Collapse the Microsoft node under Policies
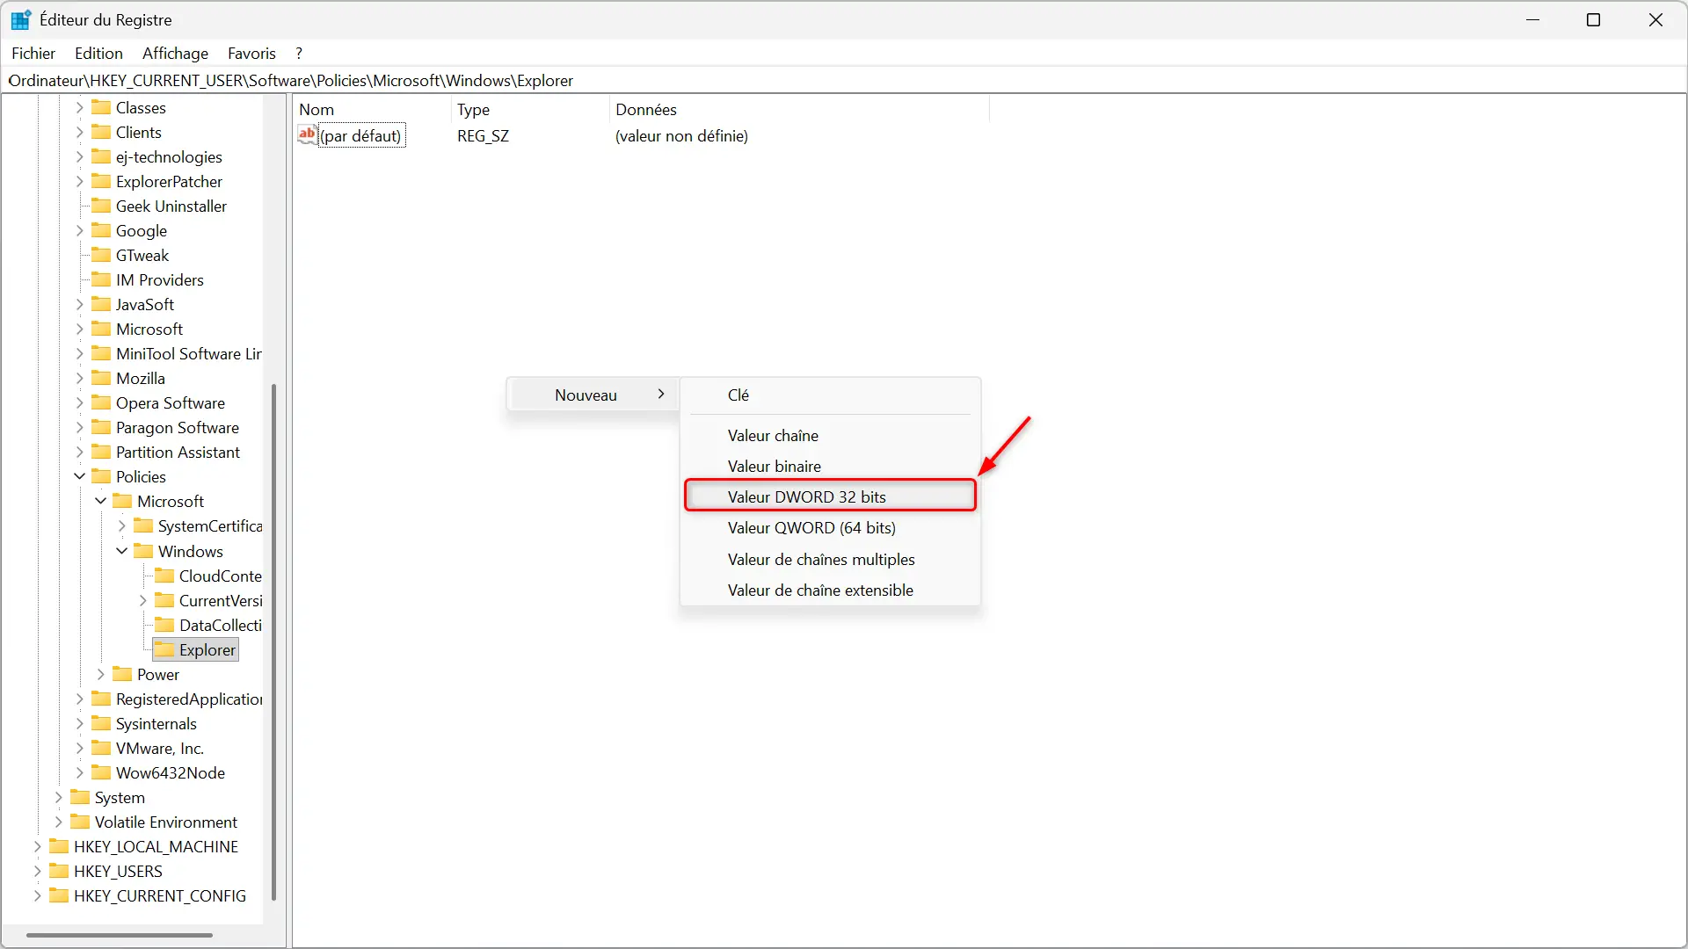1688x949 pixels. 101,501
